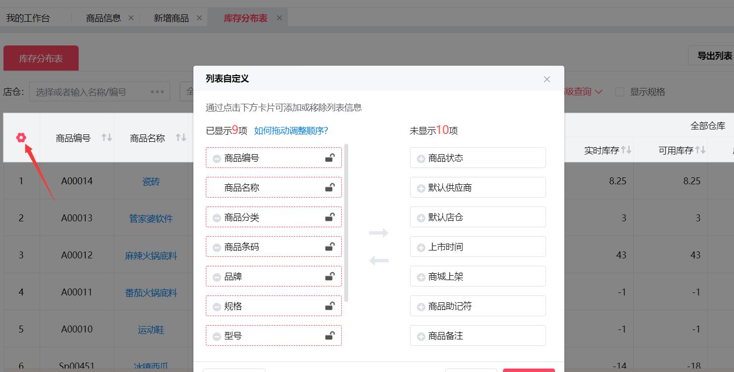Add 默认店仓 using its plus icon
This screenshot has height=372, width=734.
coord(421,218)
